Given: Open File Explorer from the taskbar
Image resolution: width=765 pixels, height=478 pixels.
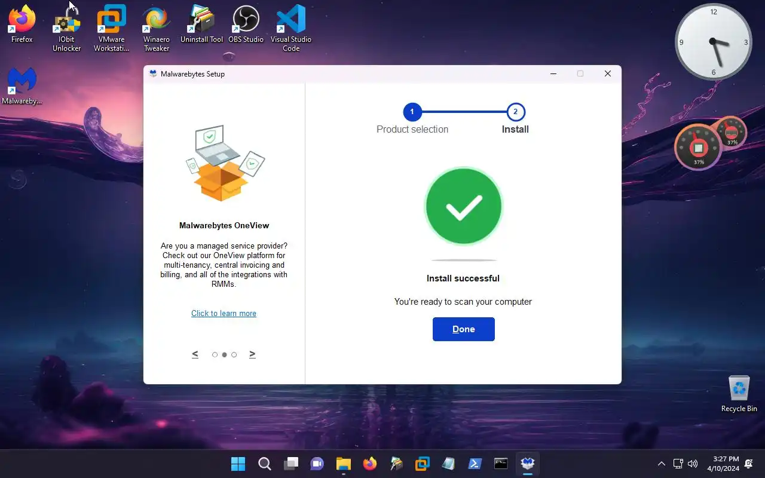Looking at the screenshot, I should [343, 464].
